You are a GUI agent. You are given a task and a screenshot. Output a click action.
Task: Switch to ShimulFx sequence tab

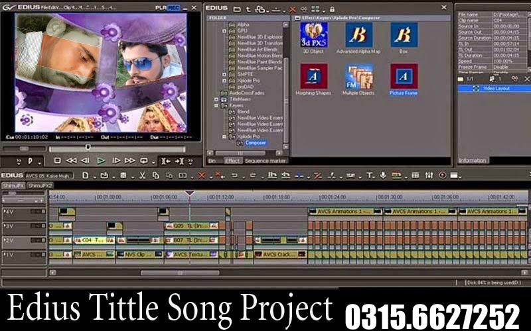click(x=13, y=185)
